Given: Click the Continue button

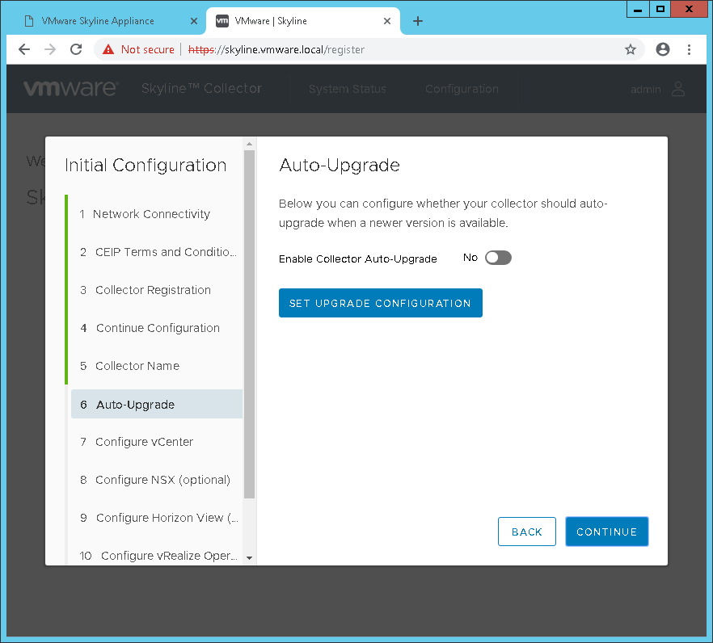Looking at the screenshot, I should [606, 532].
